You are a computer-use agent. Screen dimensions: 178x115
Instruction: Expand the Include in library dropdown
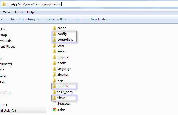tap(25, 19)
